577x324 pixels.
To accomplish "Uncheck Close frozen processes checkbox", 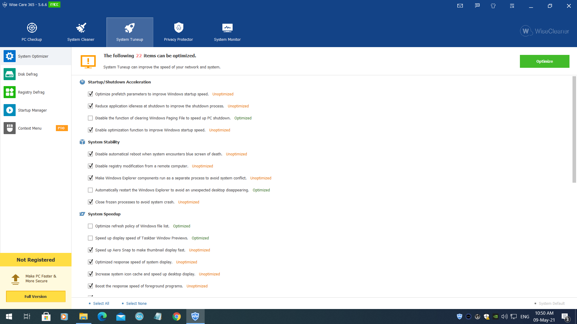I will (x=90, y=202).
